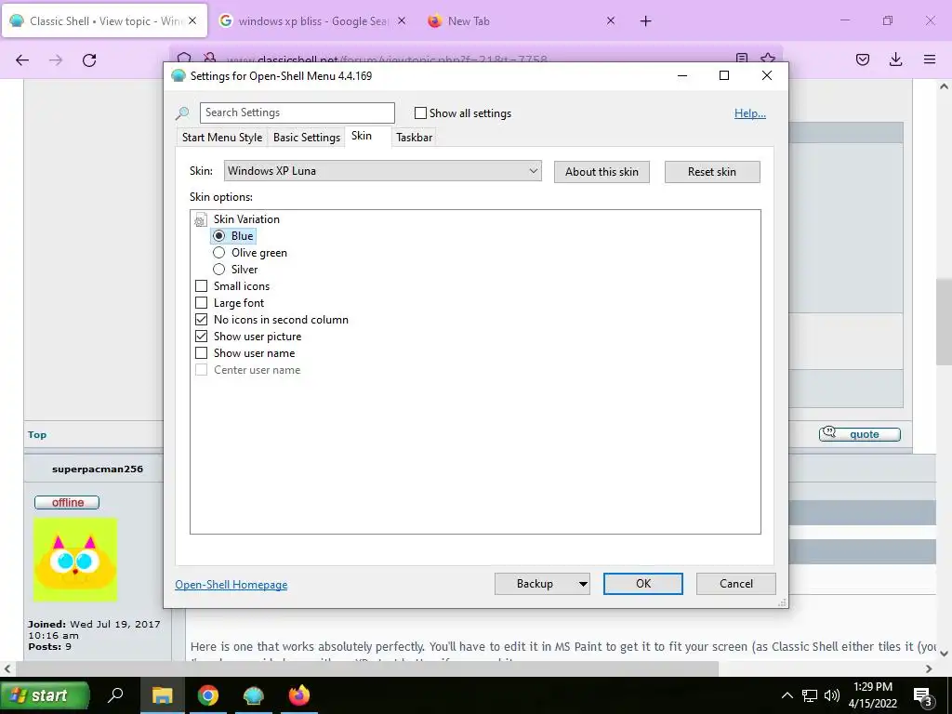Click the search magnifier in Open-Shell settings
952x714 pixels.
click(x=182, y=112)
